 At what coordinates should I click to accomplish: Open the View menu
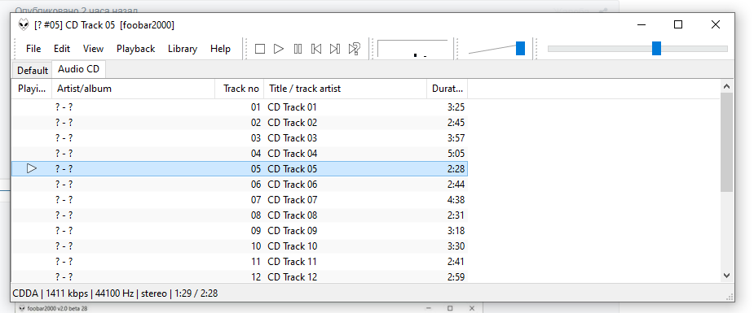click(x=93, y=49)
